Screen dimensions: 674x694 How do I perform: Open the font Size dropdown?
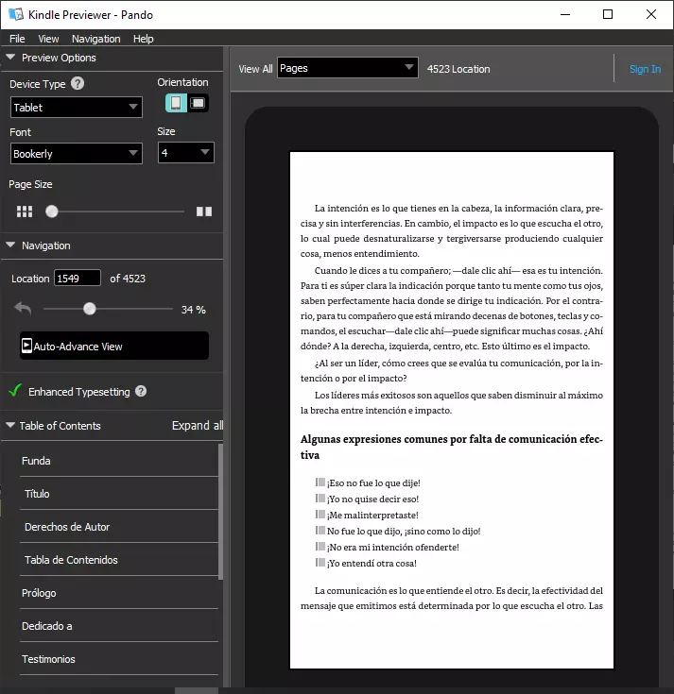tap(185, 153)
